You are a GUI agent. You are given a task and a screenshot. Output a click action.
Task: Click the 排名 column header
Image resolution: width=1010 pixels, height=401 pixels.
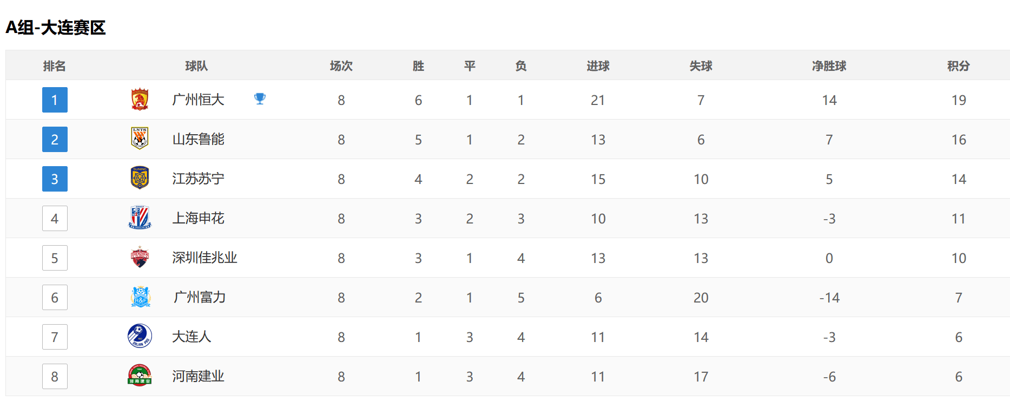[54, 66]
